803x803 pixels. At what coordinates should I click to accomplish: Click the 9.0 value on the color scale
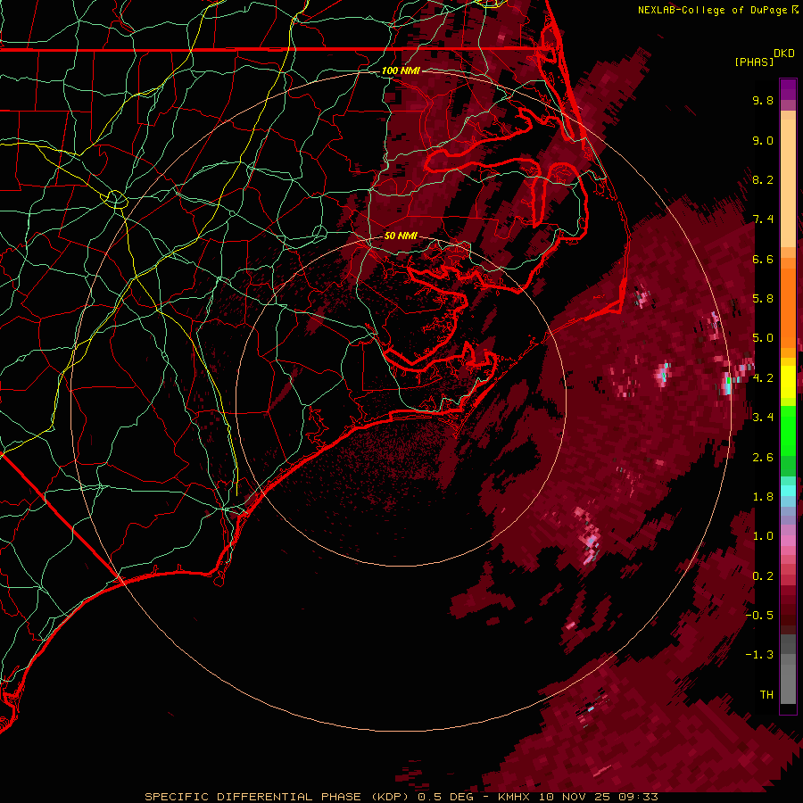pyautogui.click(x=763, y=140)
